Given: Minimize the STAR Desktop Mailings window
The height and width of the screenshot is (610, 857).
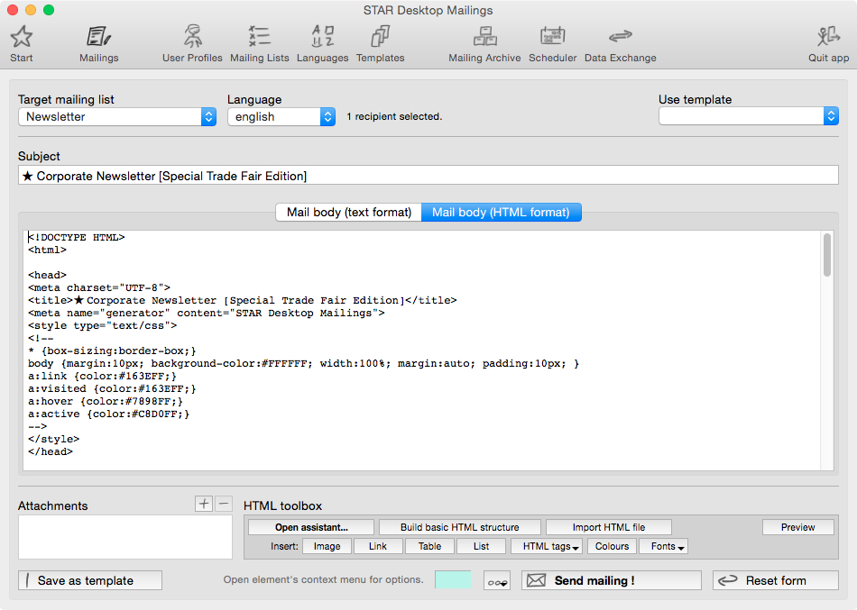Looking at the screenshot, I should pyautogui.click(x=31, y=10).
